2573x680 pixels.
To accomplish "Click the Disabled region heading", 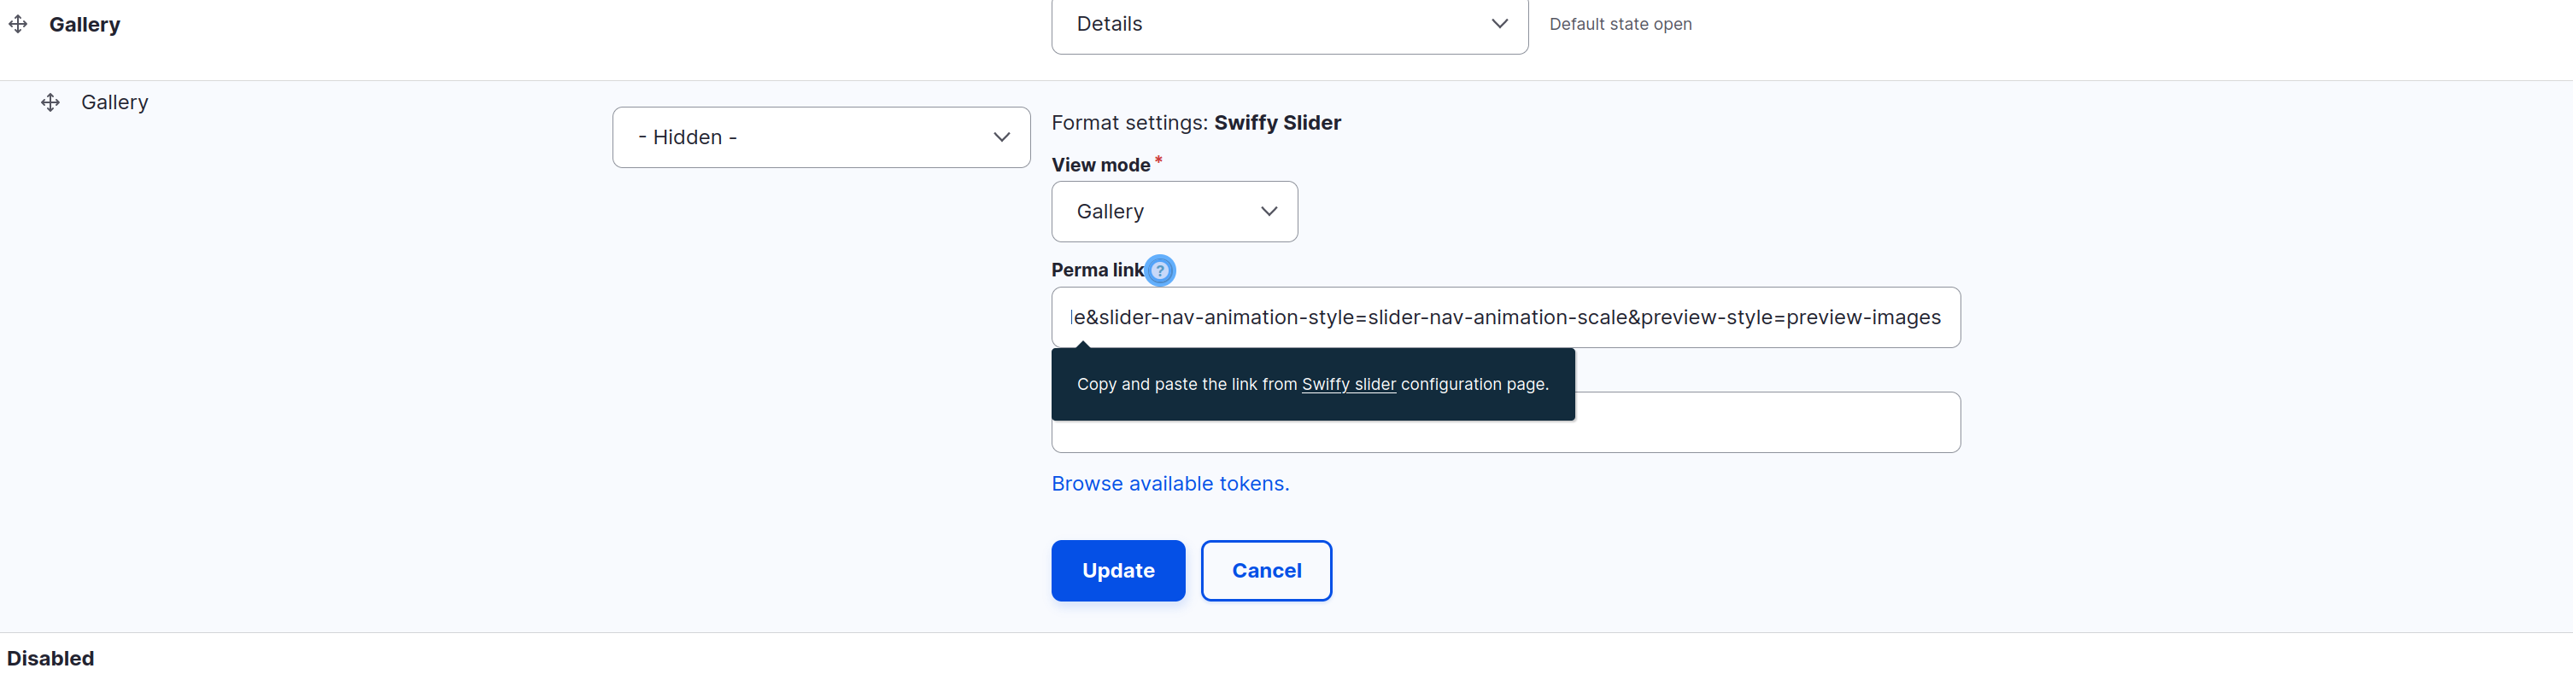I will [51, 658].
